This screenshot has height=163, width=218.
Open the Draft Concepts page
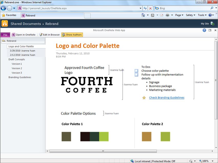point(17,59)
